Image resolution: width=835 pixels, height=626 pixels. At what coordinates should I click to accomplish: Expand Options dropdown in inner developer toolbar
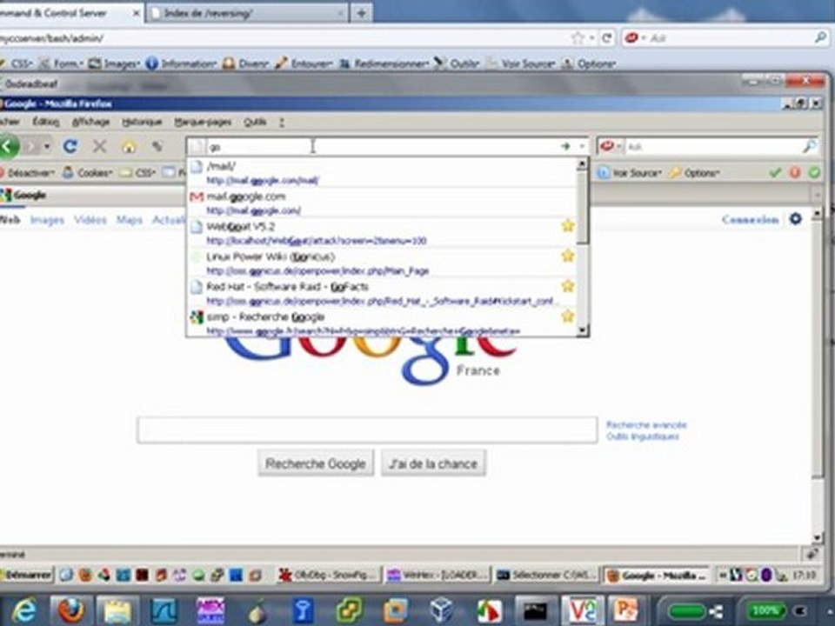pos(695,172)
